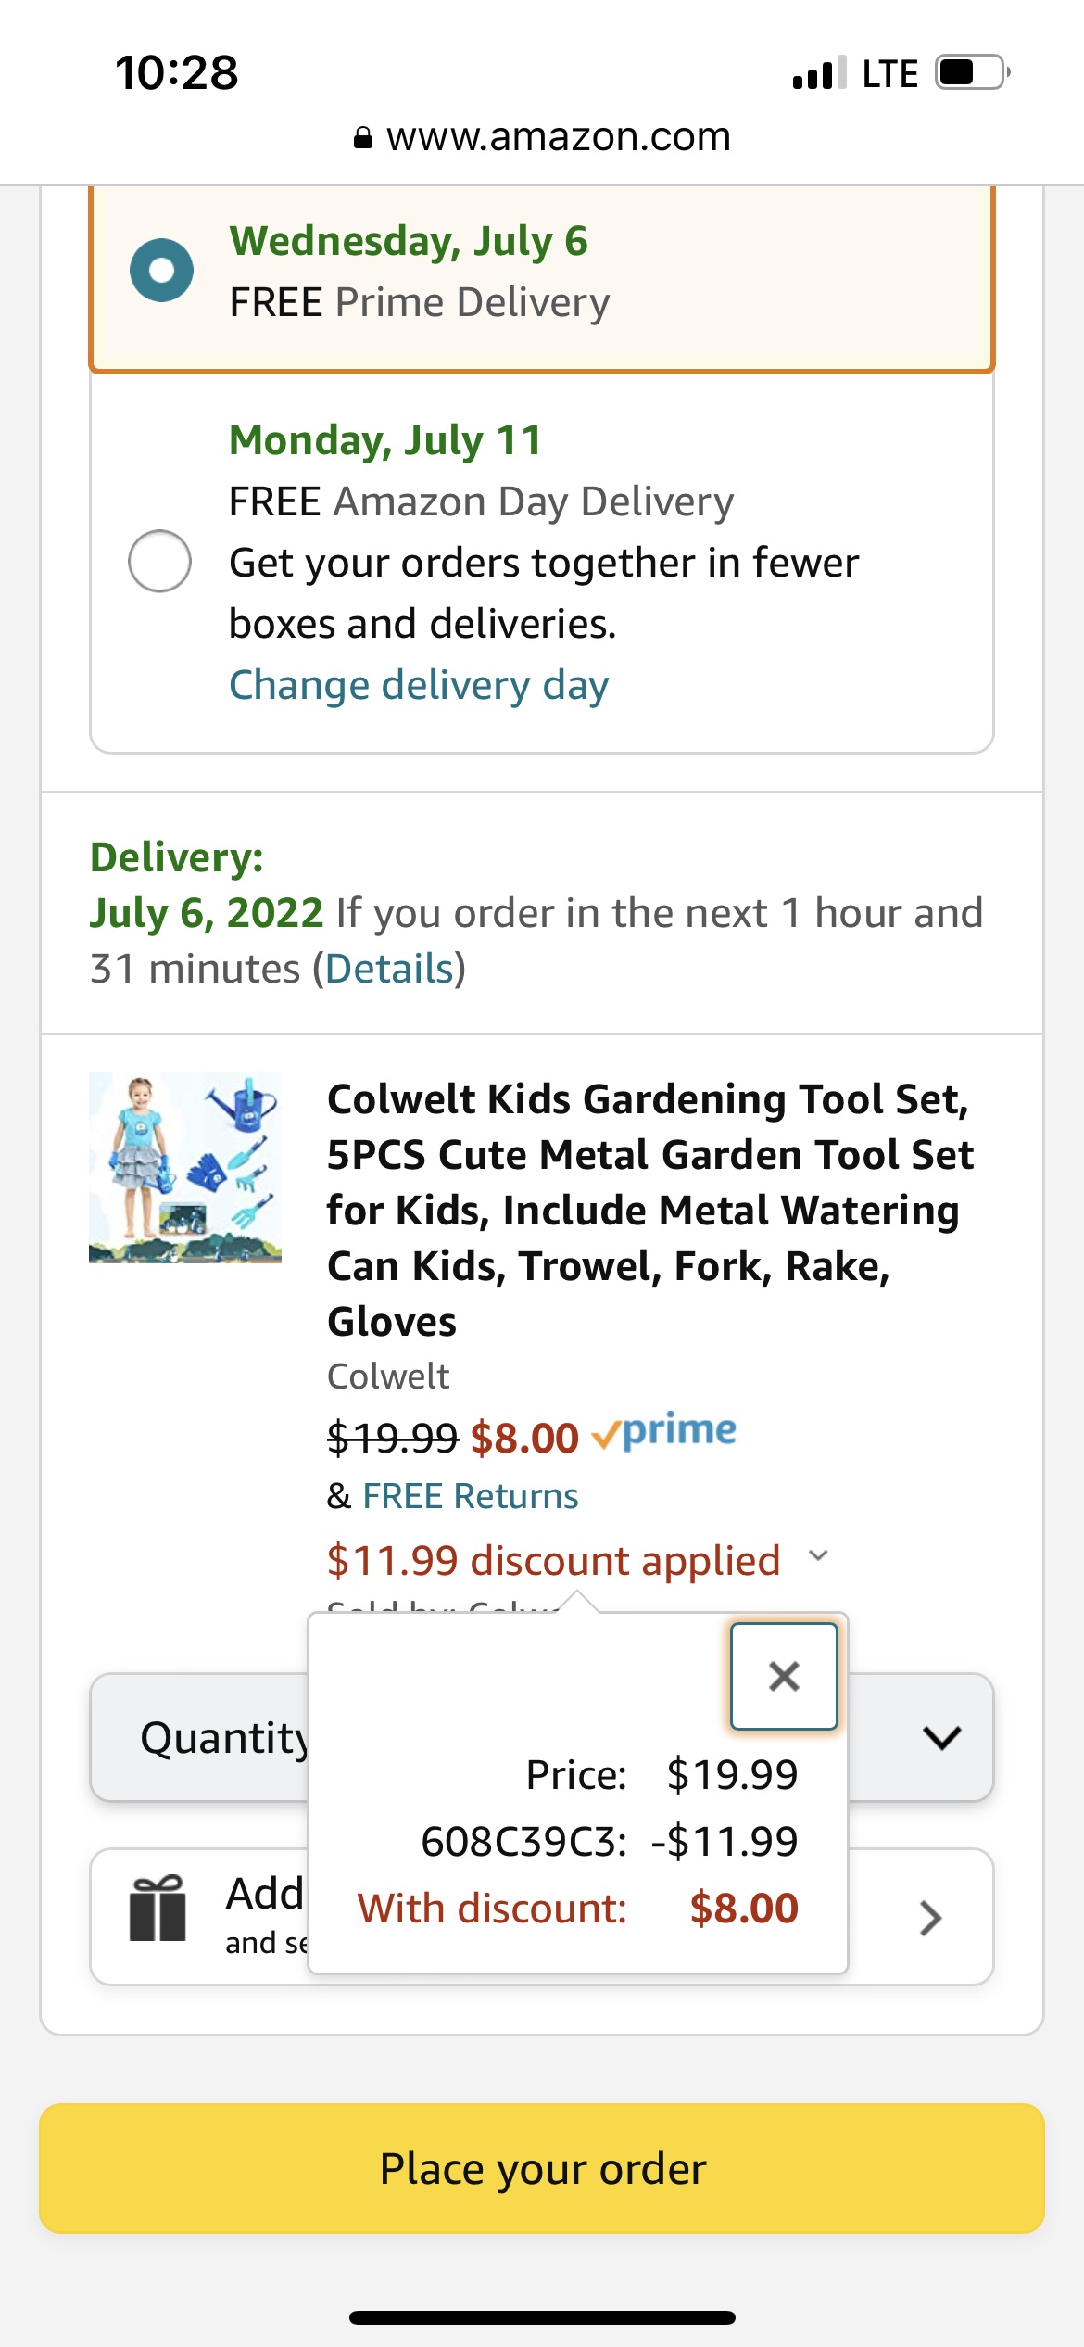Tap Change delivery day link

(x=419, y=686)
